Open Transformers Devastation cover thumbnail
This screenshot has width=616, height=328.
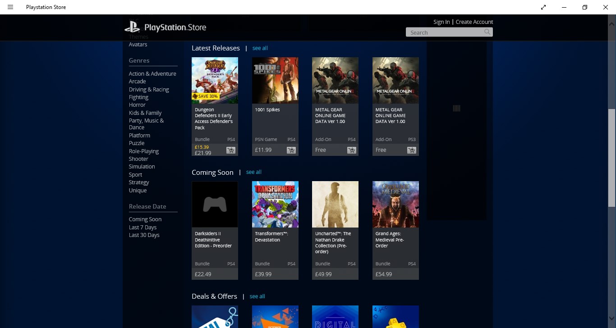tap(275, 205)
